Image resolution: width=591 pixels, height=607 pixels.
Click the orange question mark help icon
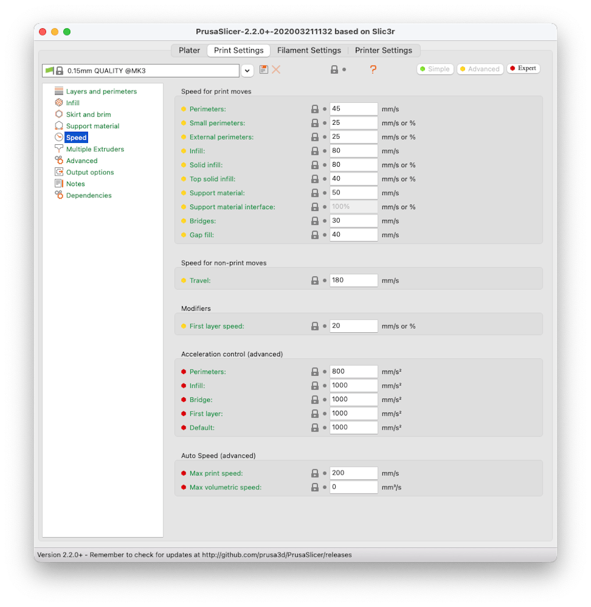coord(373,69)
